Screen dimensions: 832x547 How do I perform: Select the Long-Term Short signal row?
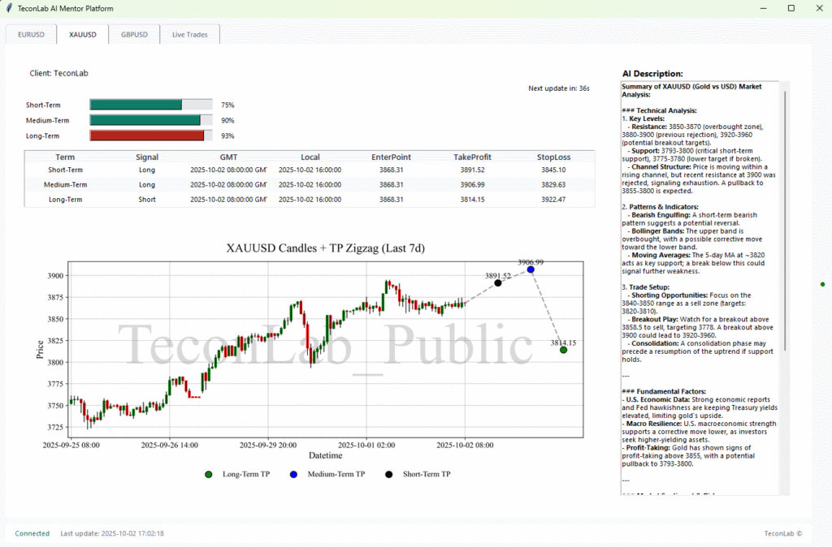(309, 199)
